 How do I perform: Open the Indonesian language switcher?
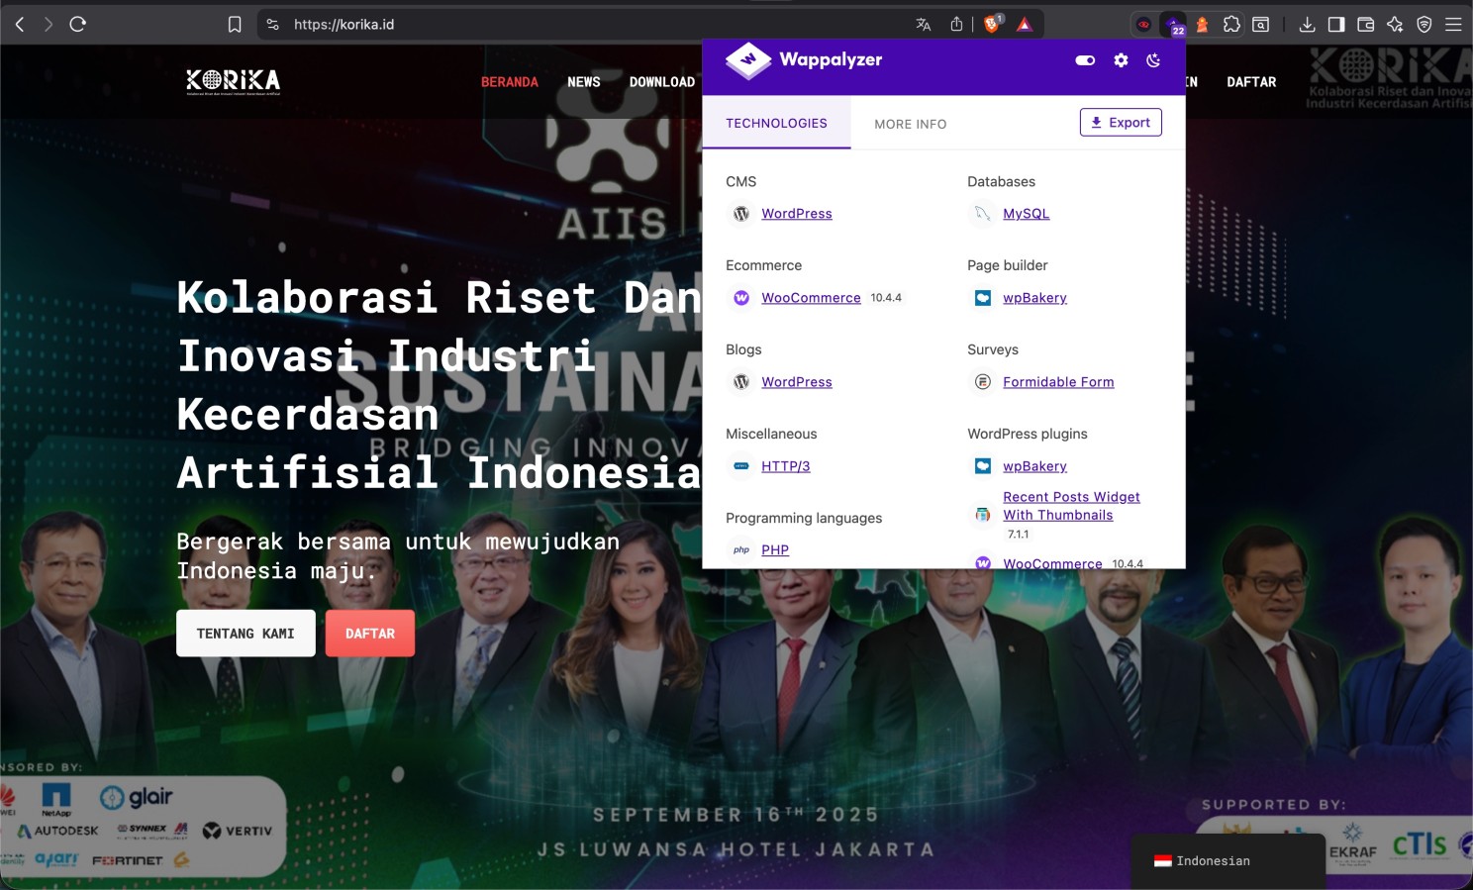point(1228,861)
